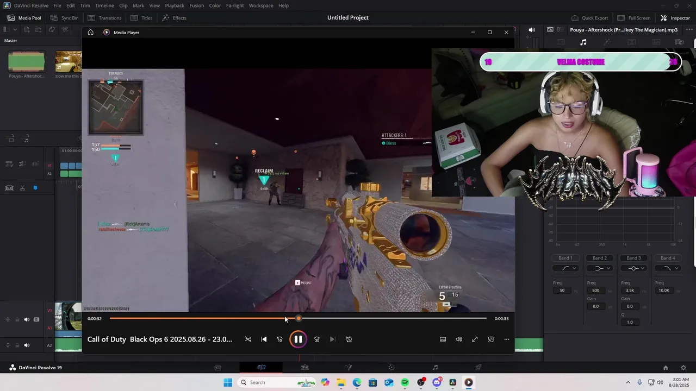Toggle the Media Pool panel
Viewport: 696px width, 391px height.
pos(24,18)
